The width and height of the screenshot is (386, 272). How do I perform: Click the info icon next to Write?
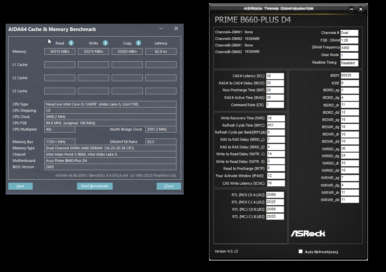tap(105, 43)
